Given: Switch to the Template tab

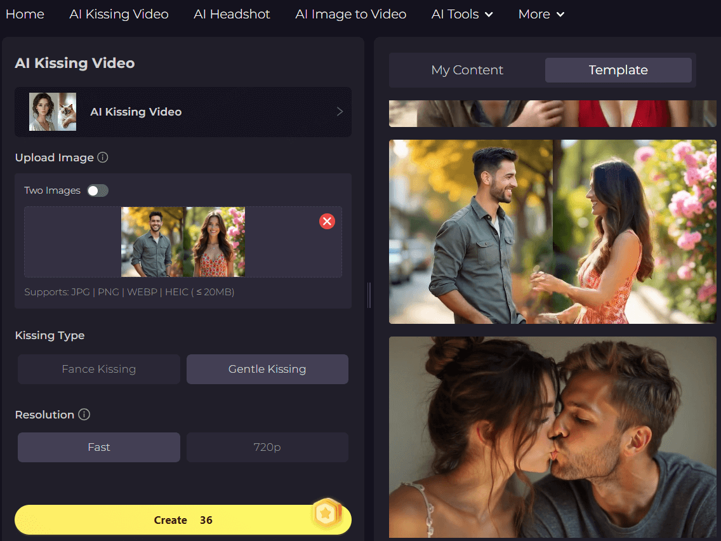Looking at the screenshot, I should click(x=618, y=70).
